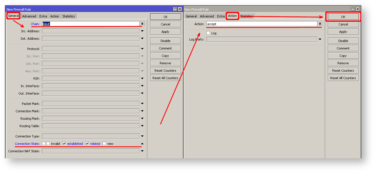Image resolution: width=375 pixels, height=172 pixels.
Task: Maximize the right New Firewall Rule window
Action: click(x=353, y=9)
